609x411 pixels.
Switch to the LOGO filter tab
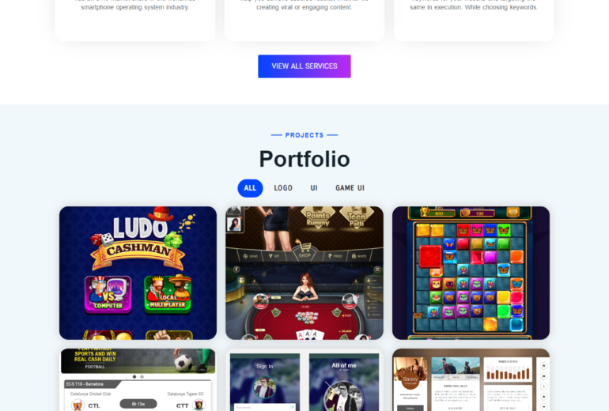pos(283,188)
